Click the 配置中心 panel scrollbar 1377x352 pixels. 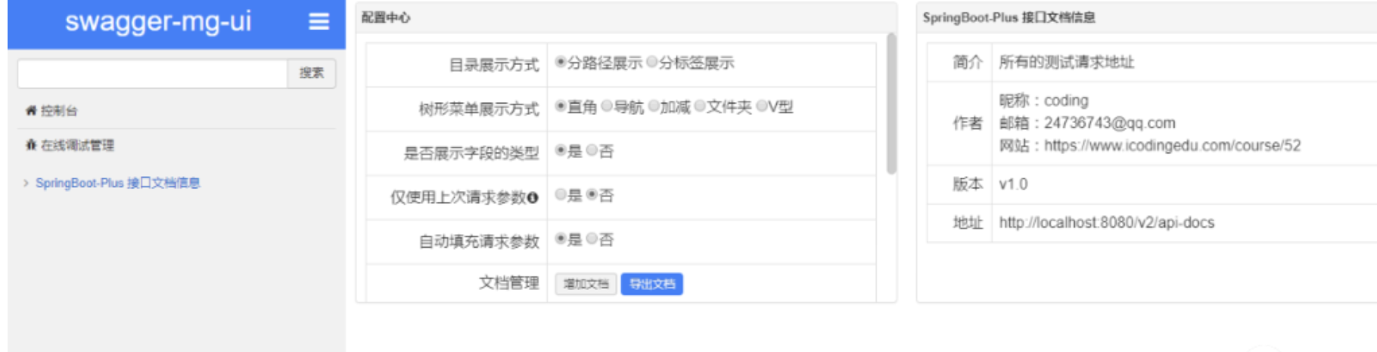[891, 103]
